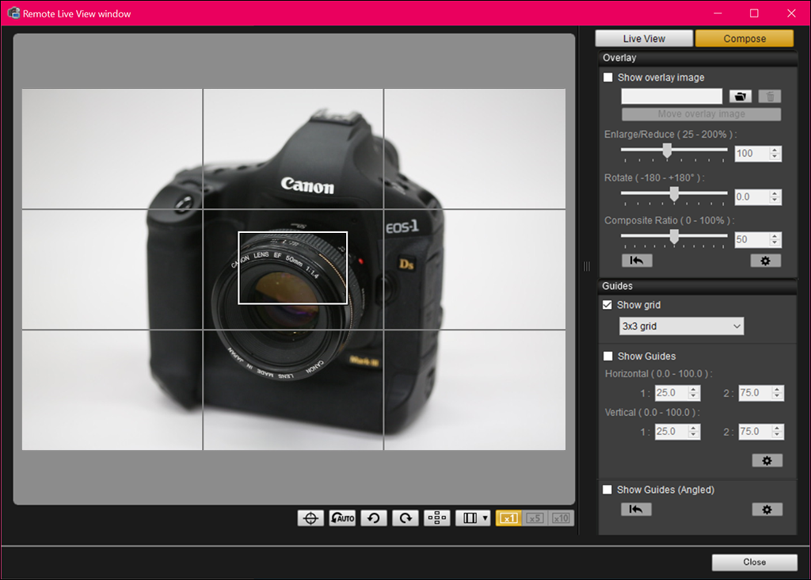
Task: Click the Remote Live View window title icon
Action: point(13,13)
